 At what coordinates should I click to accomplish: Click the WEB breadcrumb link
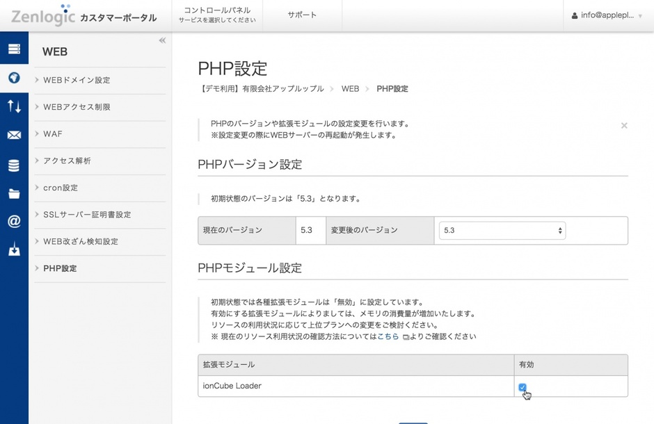tap(350, 89)
